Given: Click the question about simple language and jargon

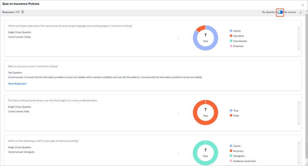Looking at the screenshot, I should coord(70,26).
